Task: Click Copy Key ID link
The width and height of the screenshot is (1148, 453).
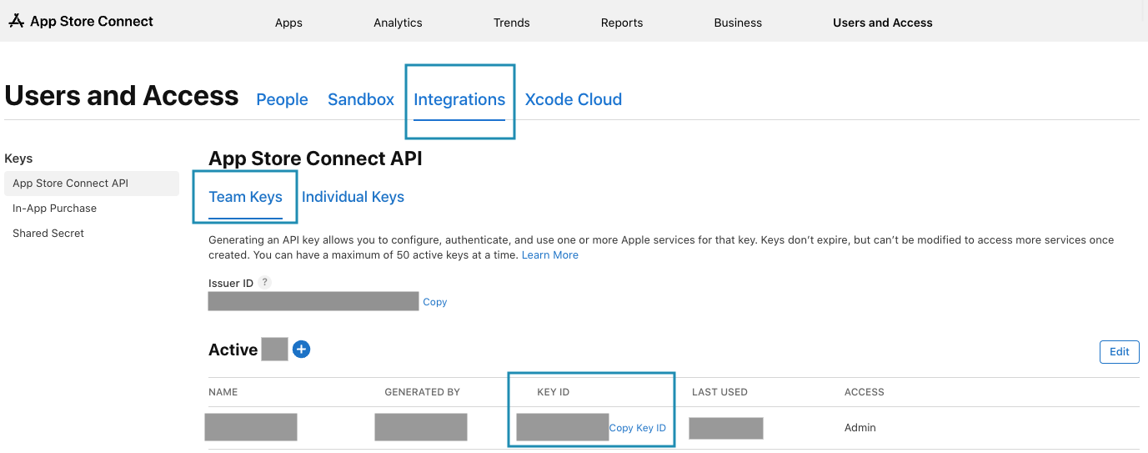Action: point(638,428)
